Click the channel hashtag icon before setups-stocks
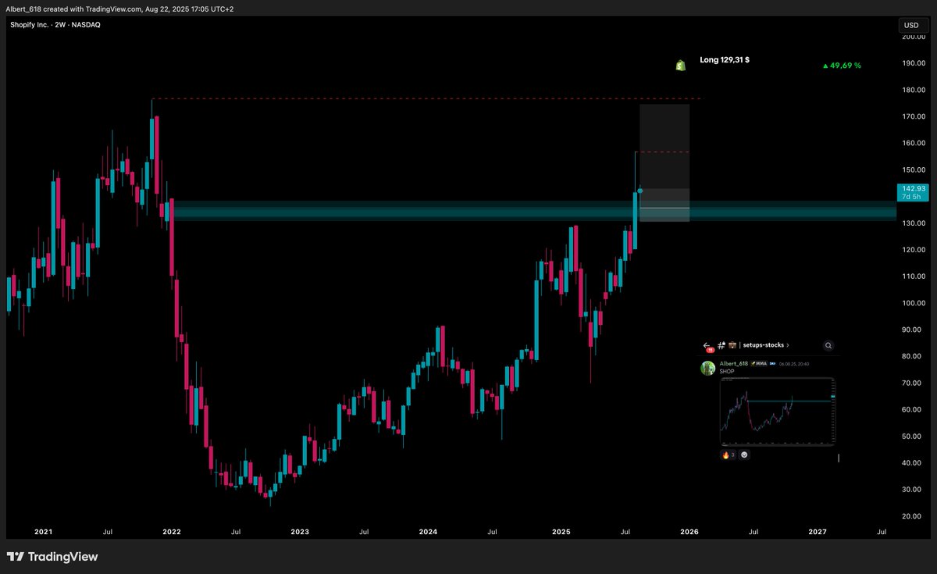 721,345
